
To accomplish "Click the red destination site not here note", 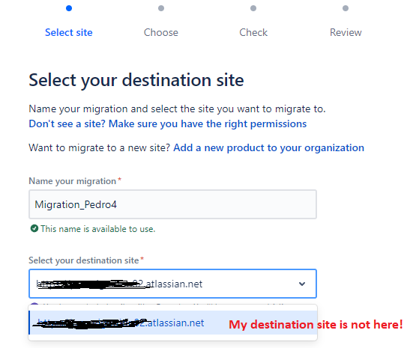I will pyautogui.click(x=316, y=325).
